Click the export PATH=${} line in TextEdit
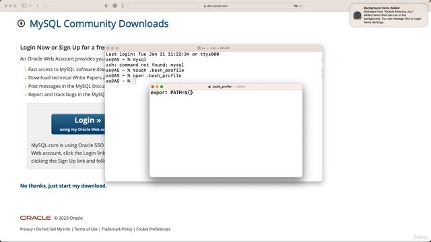Screen dimensions: 431x242 pos(172,93)
